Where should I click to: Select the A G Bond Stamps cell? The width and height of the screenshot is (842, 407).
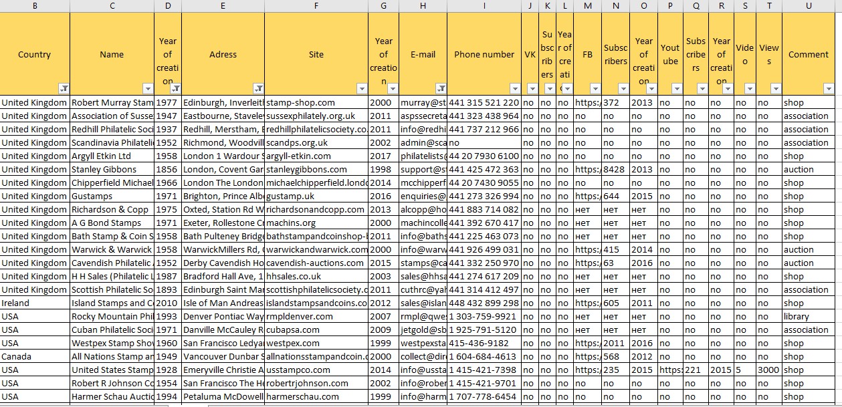point(112,223)
